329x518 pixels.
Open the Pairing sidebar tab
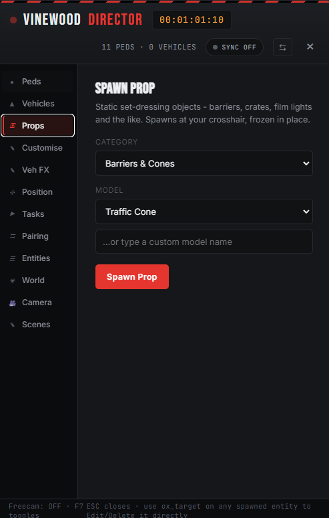pyautogui.click(x=37, y=236)
